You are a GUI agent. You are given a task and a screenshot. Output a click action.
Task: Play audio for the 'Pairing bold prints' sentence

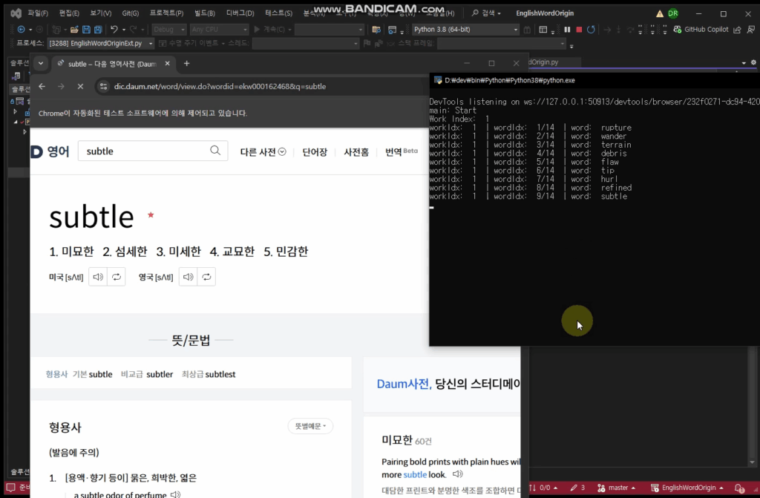[457, 474]
